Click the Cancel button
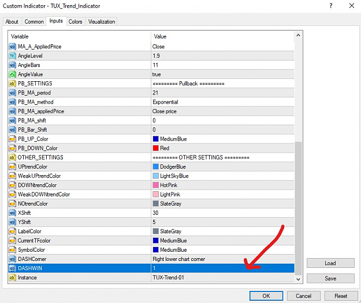Screen dimensions: 361x303 point(304,296)
